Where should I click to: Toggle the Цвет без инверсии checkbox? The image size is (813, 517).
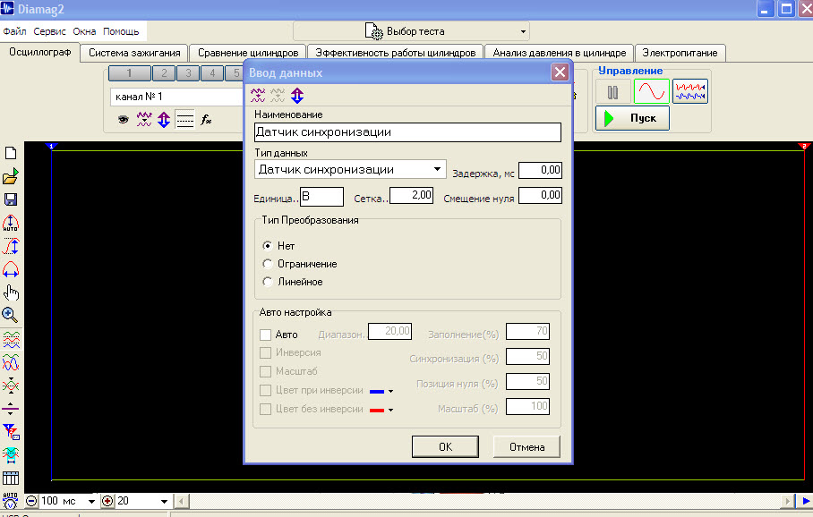point(265,410)
